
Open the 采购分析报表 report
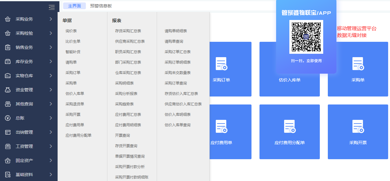pyautogui.click(x=126, y=93)
